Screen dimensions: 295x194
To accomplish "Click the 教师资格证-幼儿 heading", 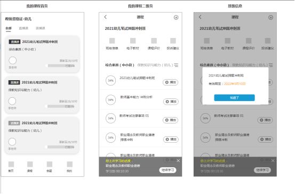I will point(18,19).
